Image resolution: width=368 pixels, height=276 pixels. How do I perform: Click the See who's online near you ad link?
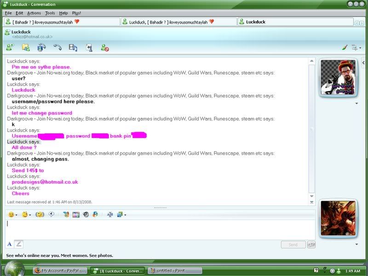point(60,255)
